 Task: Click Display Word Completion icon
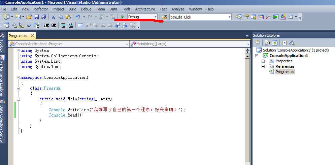[29, 26]
